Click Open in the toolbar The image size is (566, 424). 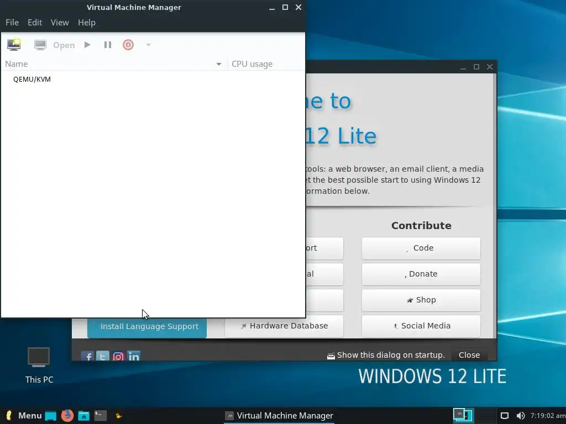tap(64, 45)
